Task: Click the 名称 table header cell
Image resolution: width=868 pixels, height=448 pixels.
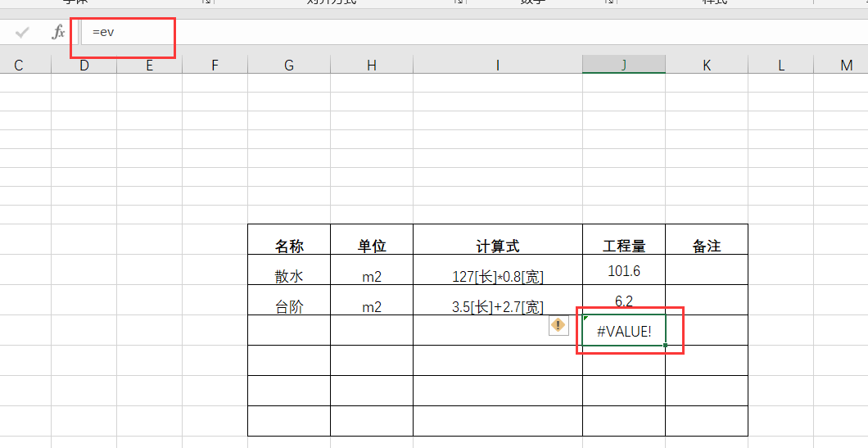Action: point(289,246)
